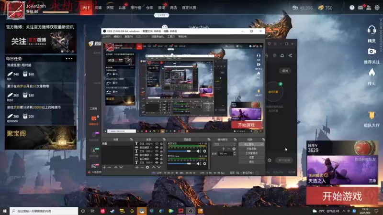Open OBS 文件(F) menu

tap(106, 37)
